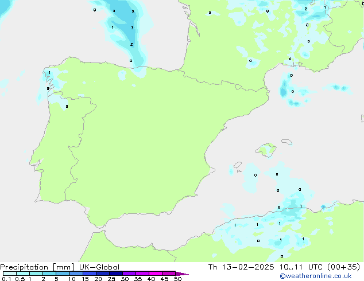Pick the legend swatch between 10 and 15

(x=76, y=274)
